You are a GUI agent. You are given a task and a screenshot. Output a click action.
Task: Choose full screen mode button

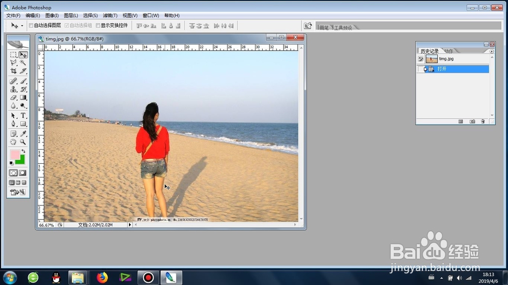[x=24, y=183]
